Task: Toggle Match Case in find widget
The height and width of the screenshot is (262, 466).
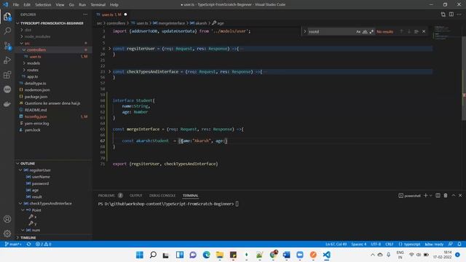Action: 358,31
